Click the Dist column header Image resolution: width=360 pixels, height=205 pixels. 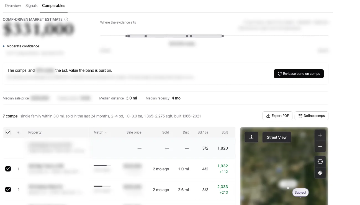186,132
